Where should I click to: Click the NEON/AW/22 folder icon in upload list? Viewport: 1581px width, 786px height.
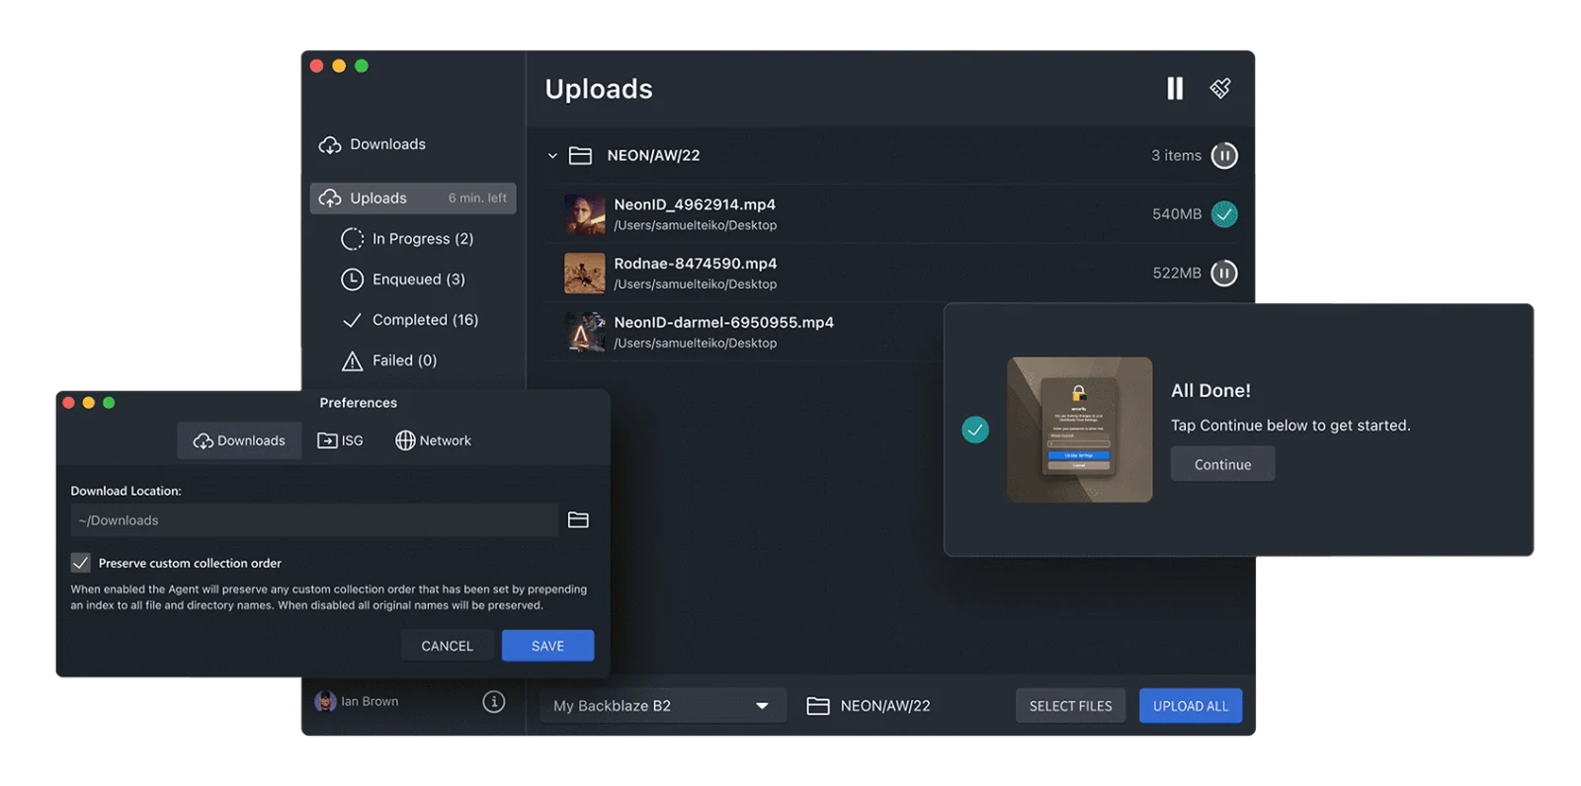tap(580, 156)
